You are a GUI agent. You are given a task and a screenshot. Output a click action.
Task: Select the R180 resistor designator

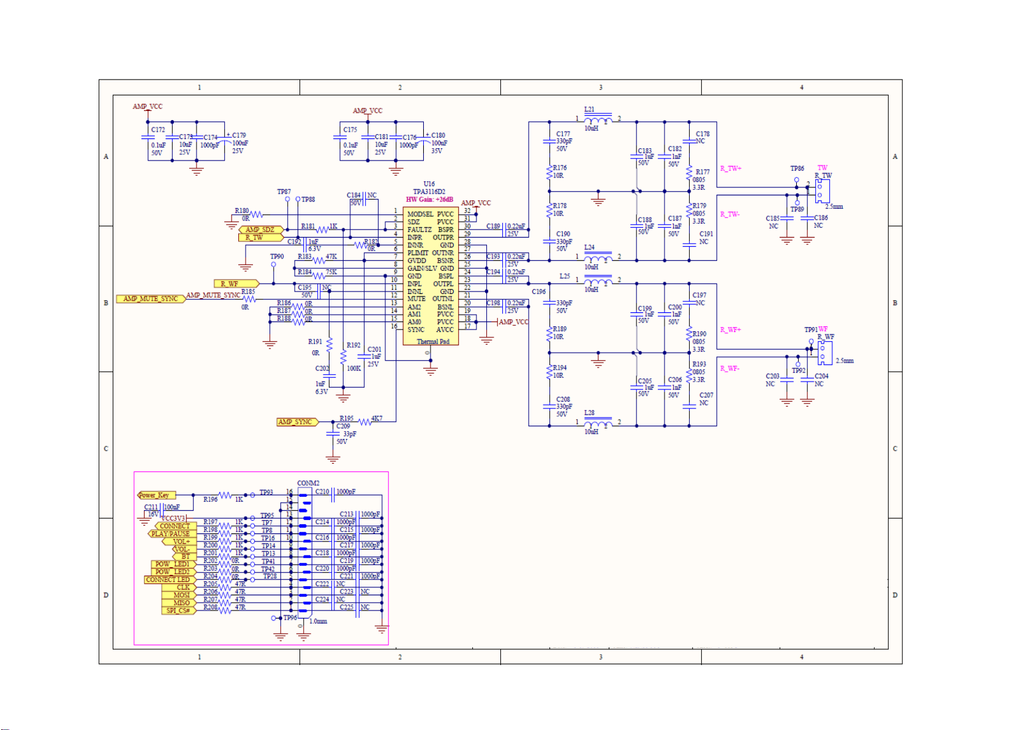(x=242, y=211)
